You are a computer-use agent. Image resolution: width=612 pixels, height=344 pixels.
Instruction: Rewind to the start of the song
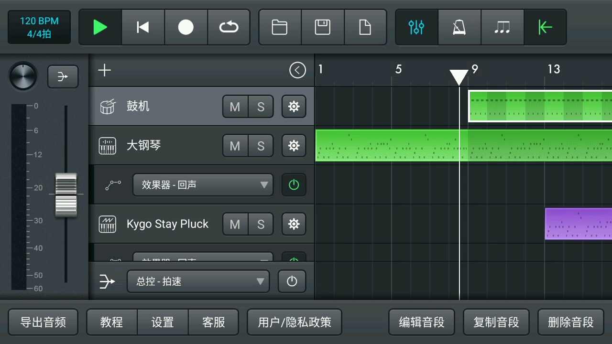point(143,27)
